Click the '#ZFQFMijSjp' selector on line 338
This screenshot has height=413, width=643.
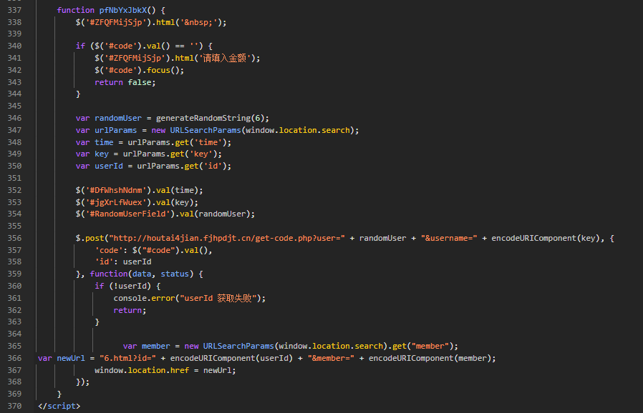click(116, 22)
